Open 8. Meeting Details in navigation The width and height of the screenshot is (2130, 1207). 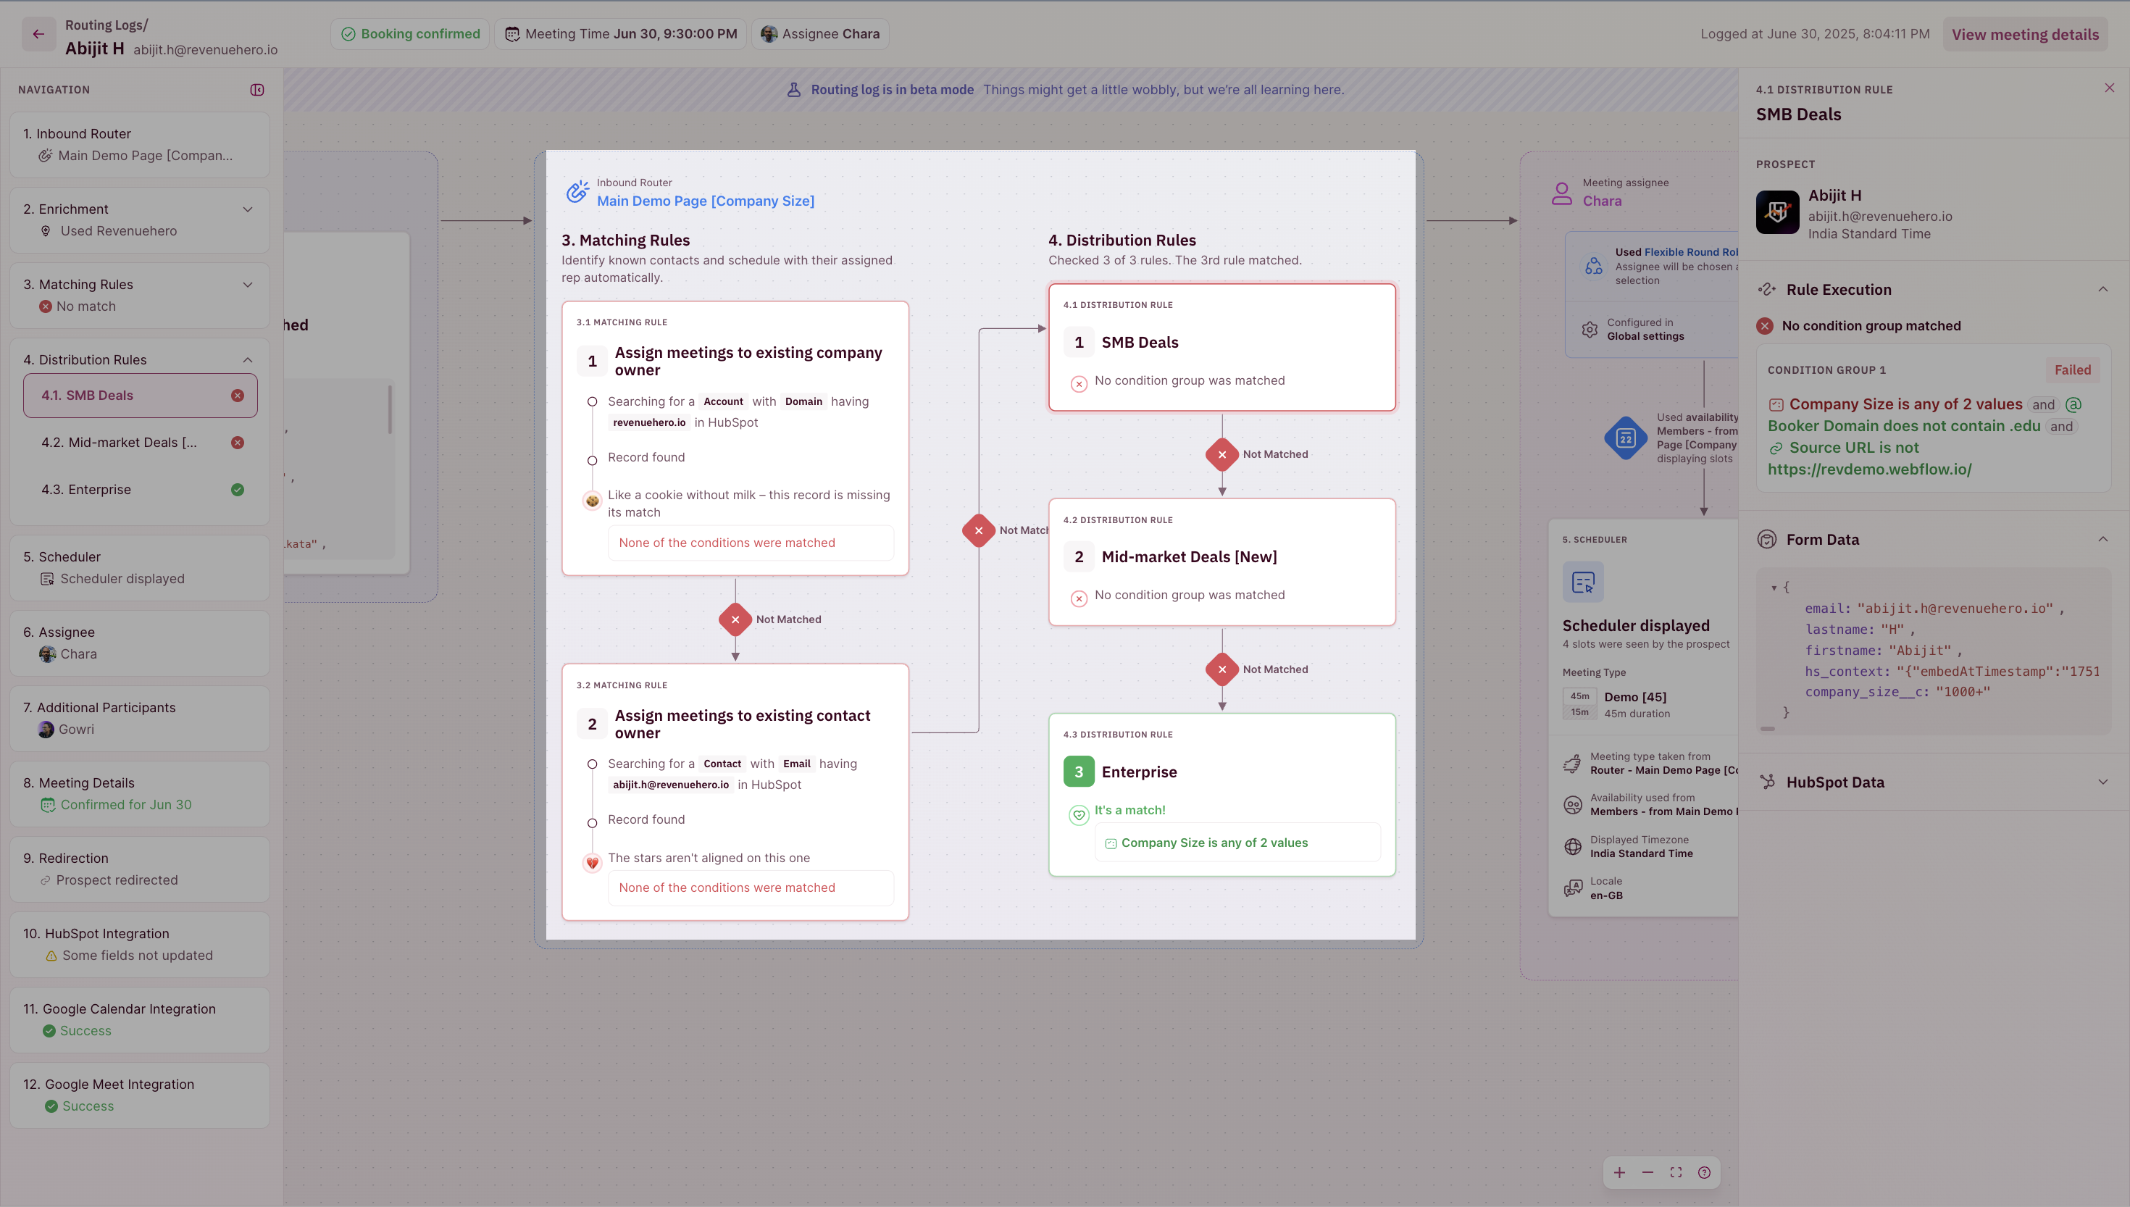[x=139, y=794]
